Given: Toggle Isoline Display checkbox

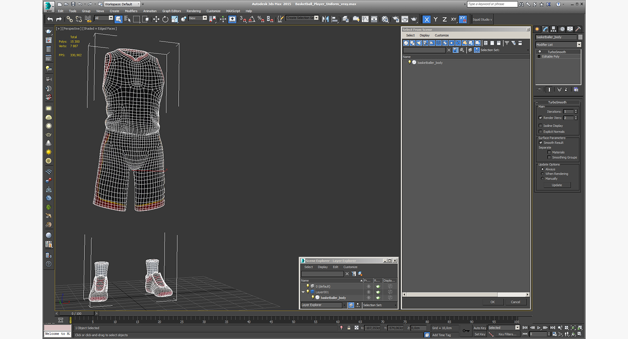Looking at the screenshot, I should pos(540,126).
